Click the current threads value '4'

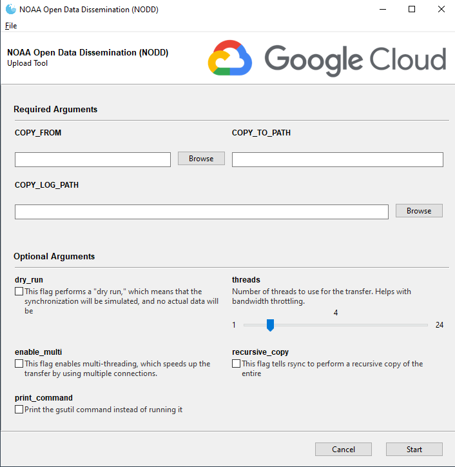(x=336, y=313)
